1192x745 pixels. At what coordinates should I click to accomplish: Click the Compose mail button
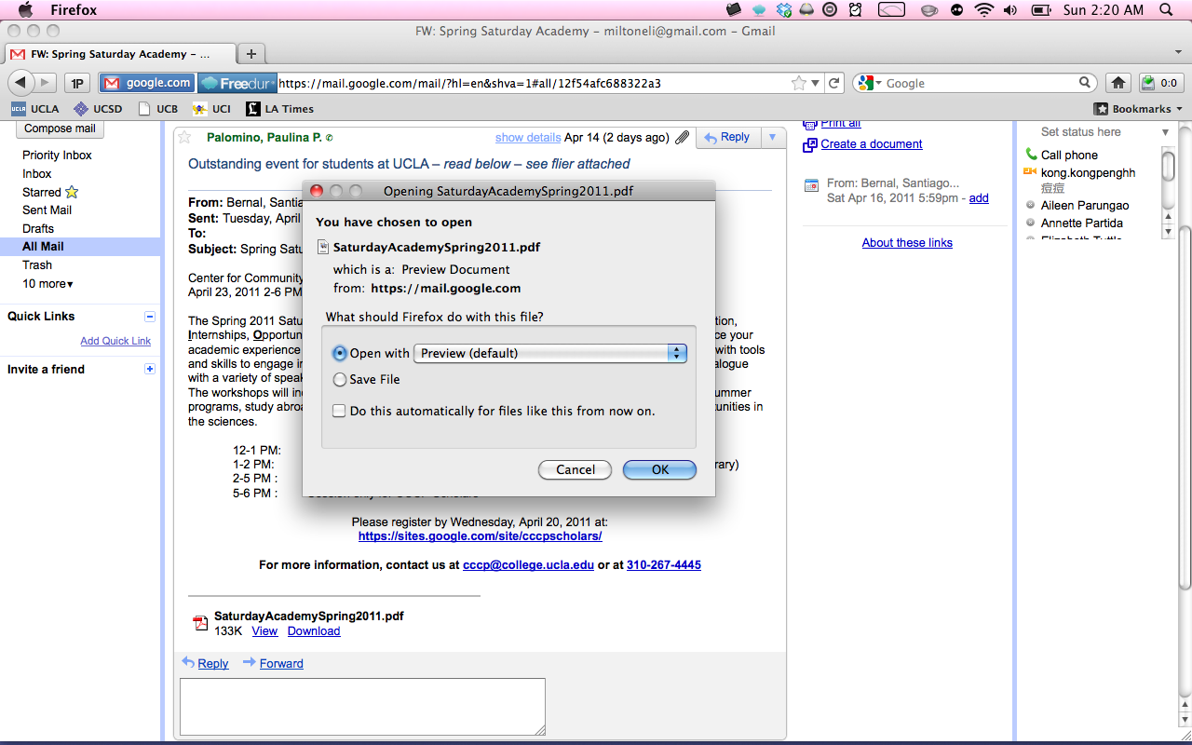pyautogui.click(x=60, y=129)
